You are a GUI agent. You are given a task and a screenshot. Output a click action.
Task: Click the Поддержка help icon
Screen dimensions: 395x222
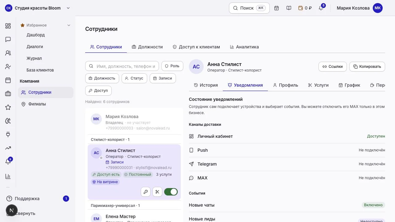(x=9, y=199)
